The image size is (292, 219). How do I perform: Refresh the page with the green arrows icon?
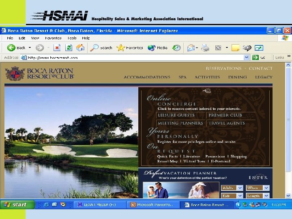point(69,48)
